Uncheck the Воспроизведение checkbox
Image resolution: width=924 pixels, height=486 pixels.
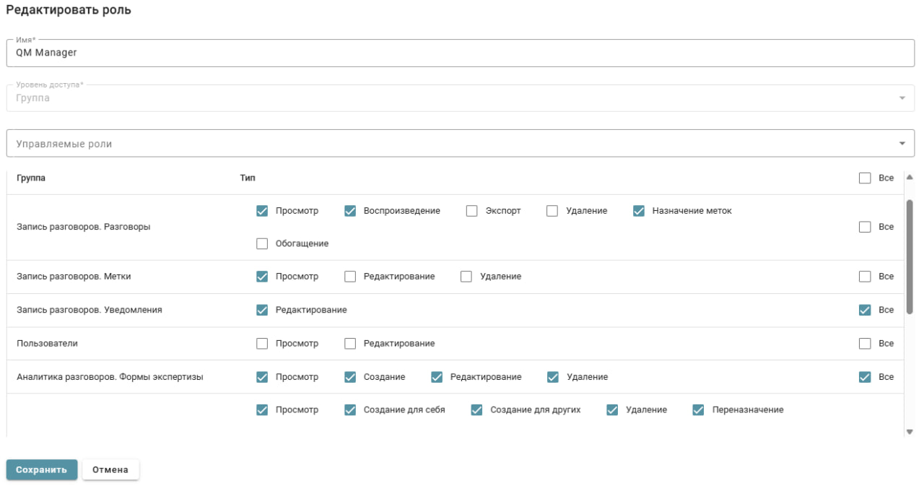coord(350,211)
